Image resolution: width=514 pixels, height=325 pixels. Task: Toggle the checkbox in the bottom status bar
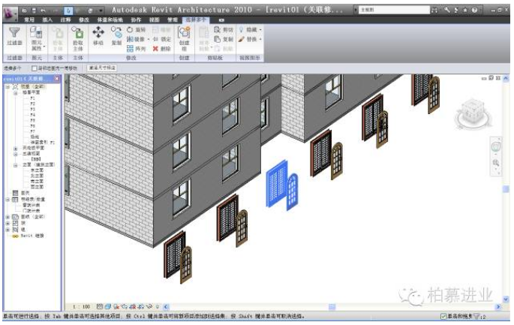click(x=444, y=316)
